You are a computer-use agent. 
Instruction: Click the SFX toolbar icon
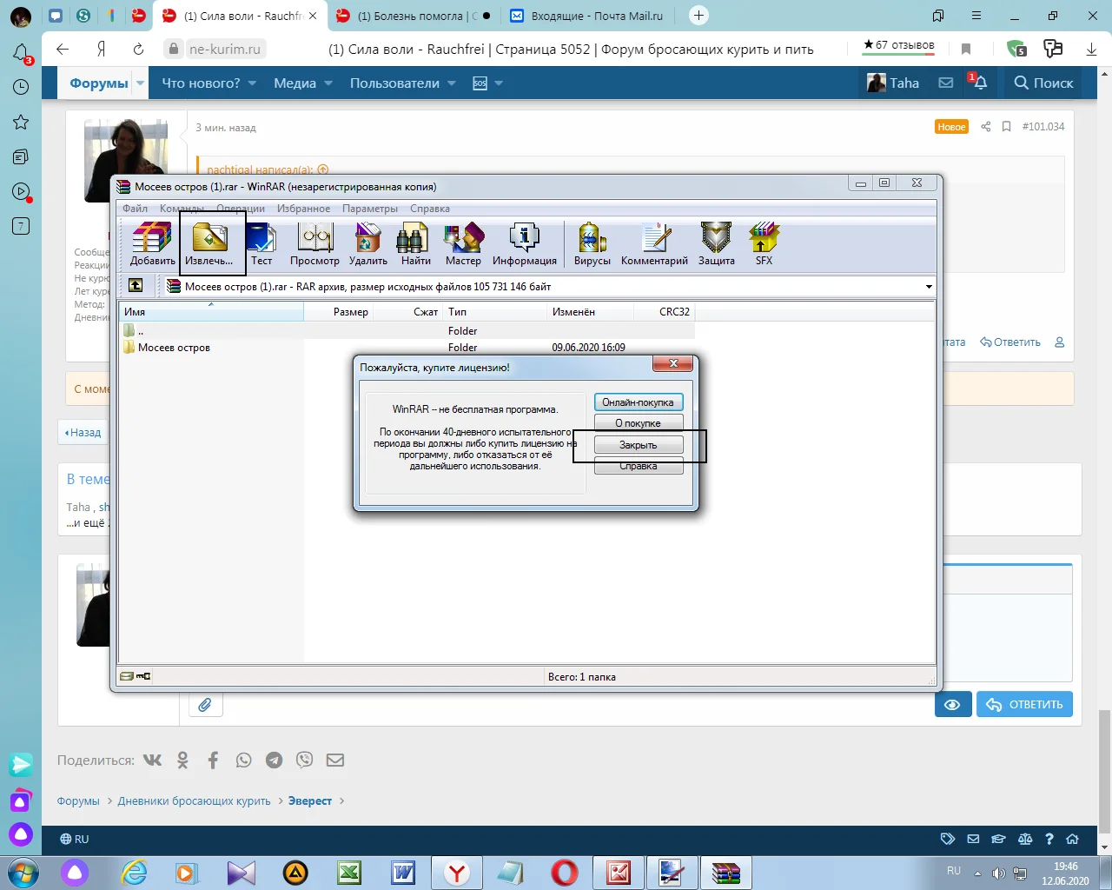[x=764, y=243]
